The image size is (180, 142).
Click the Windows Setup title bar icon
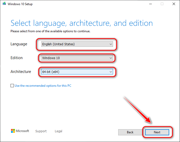tap(5, 4)
